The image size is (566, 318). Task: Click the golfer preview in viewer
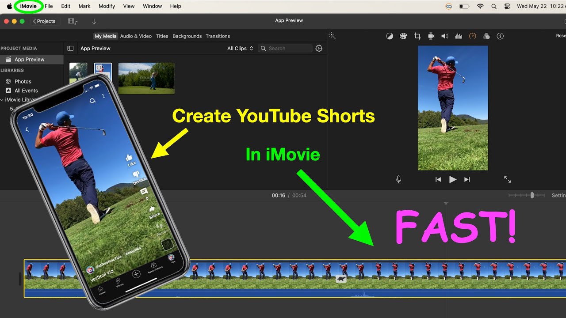(x=453, y=108)
